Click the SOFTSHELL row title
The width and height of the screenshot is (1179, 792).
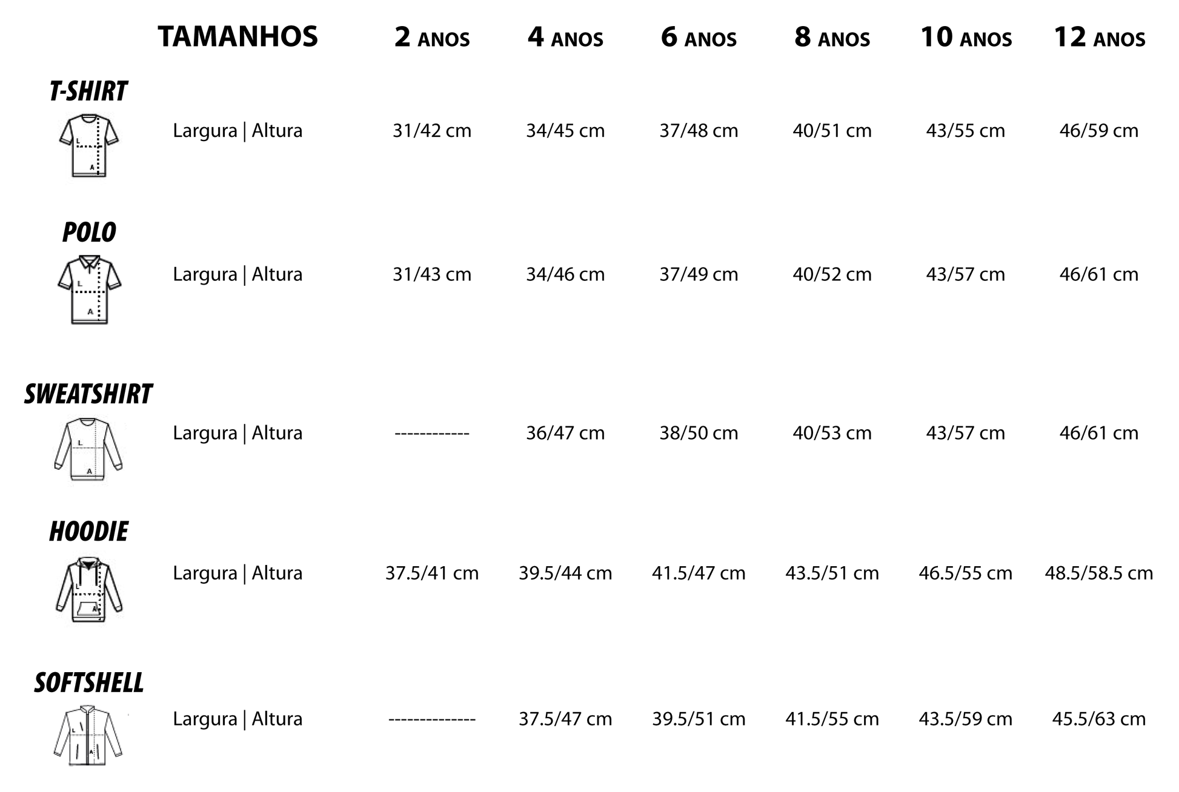tap(88, 683)
